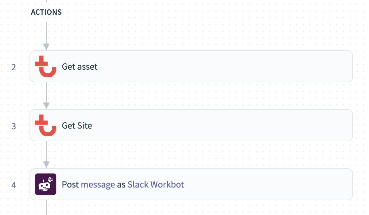Select the Get Site step title text

(x=77, y=126)
